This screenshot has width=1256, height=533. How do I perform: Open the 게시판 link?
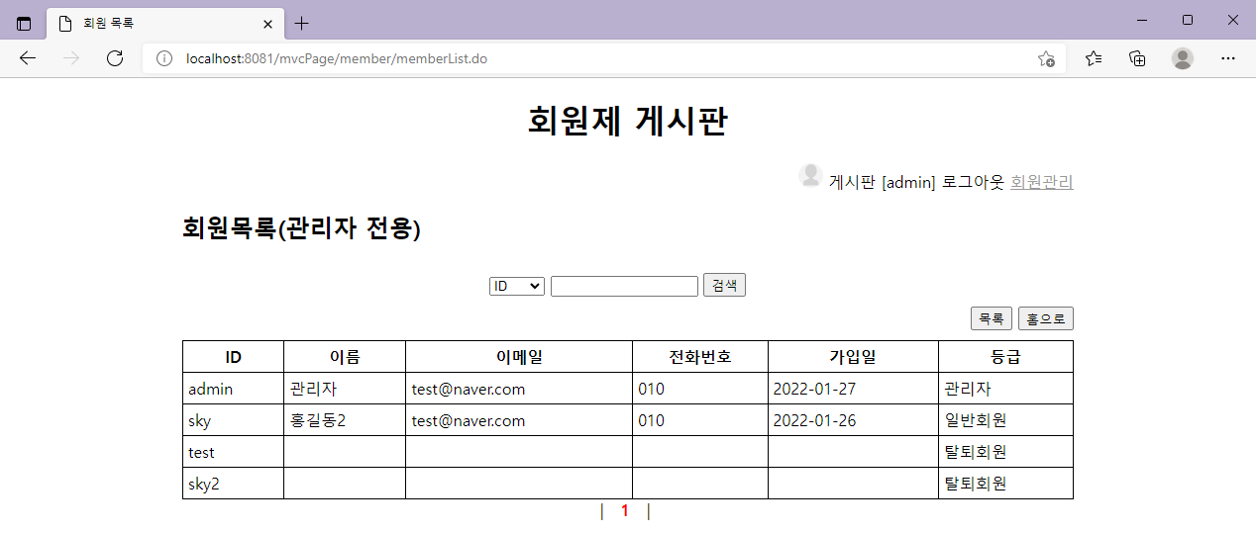[x=852, y=182]
